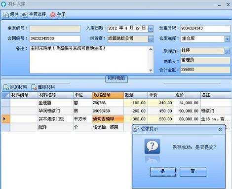The image size is (232, 189).
Task: Close the 温馨提示 dialog with X
Action: [220, 129]
